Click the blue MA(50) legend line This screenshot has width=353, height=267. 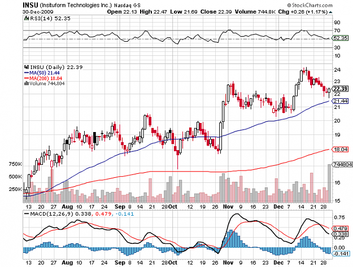tap(27, 73)
